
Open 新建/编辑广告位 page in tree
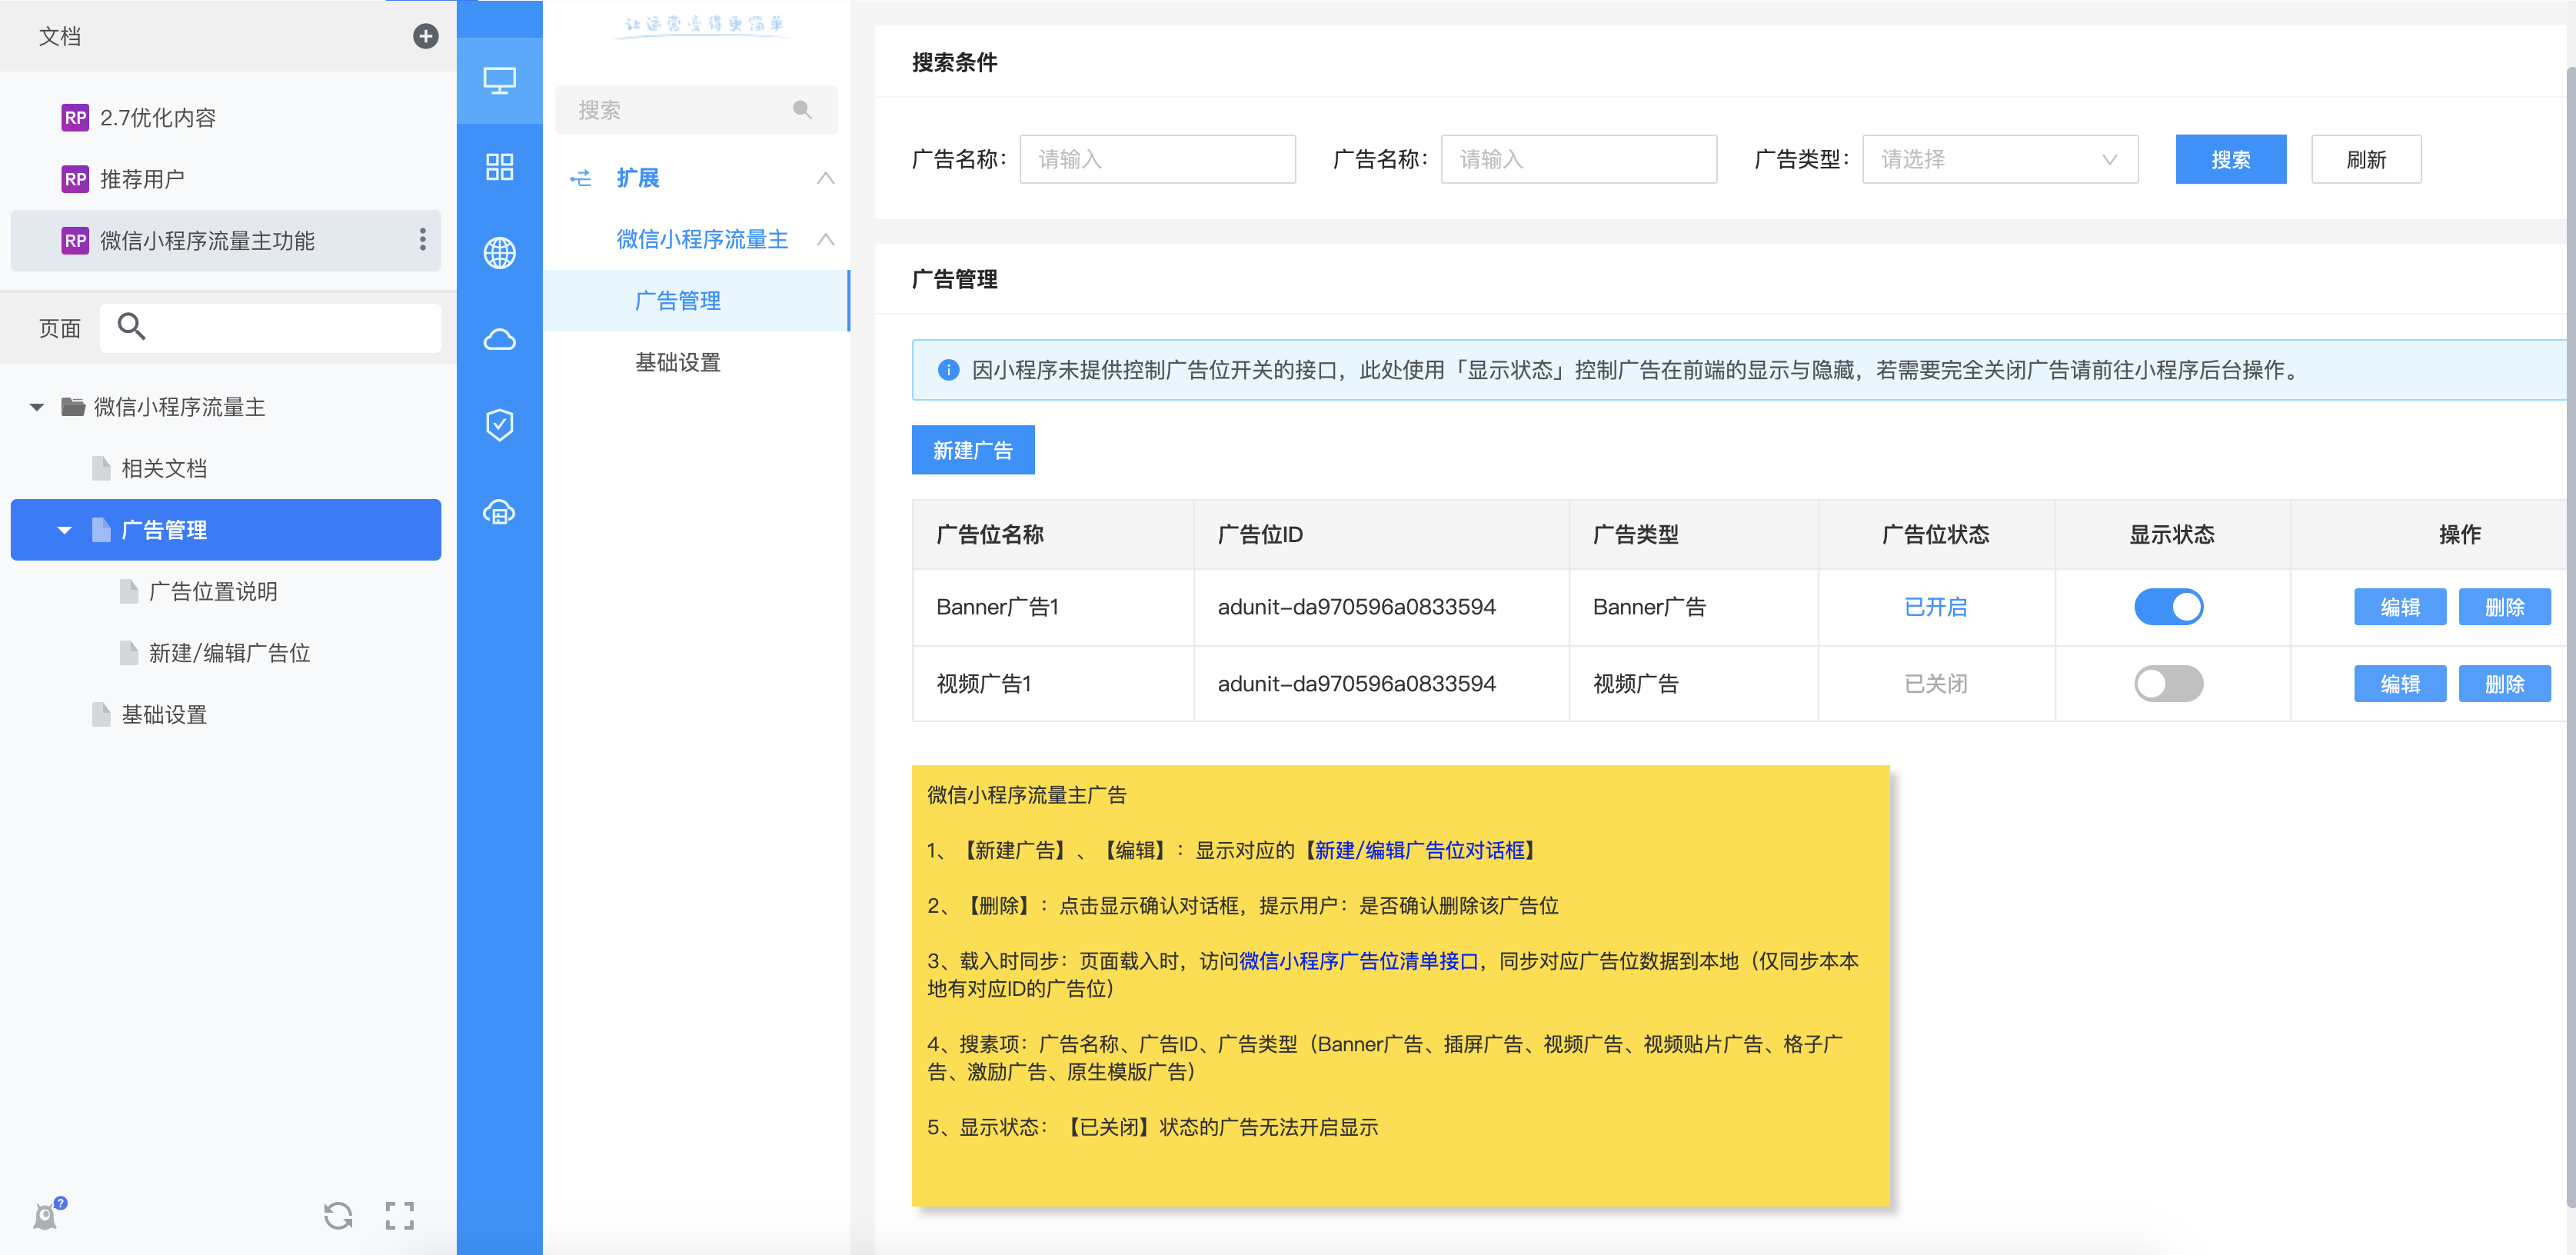(229, 653)
